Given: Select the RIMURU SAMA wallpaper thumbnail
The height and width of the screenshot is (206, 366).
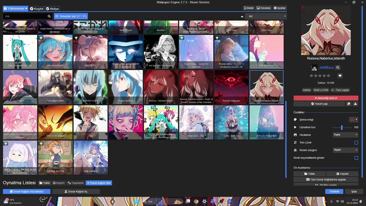Looking at the screenshot, I should point(90,87).
